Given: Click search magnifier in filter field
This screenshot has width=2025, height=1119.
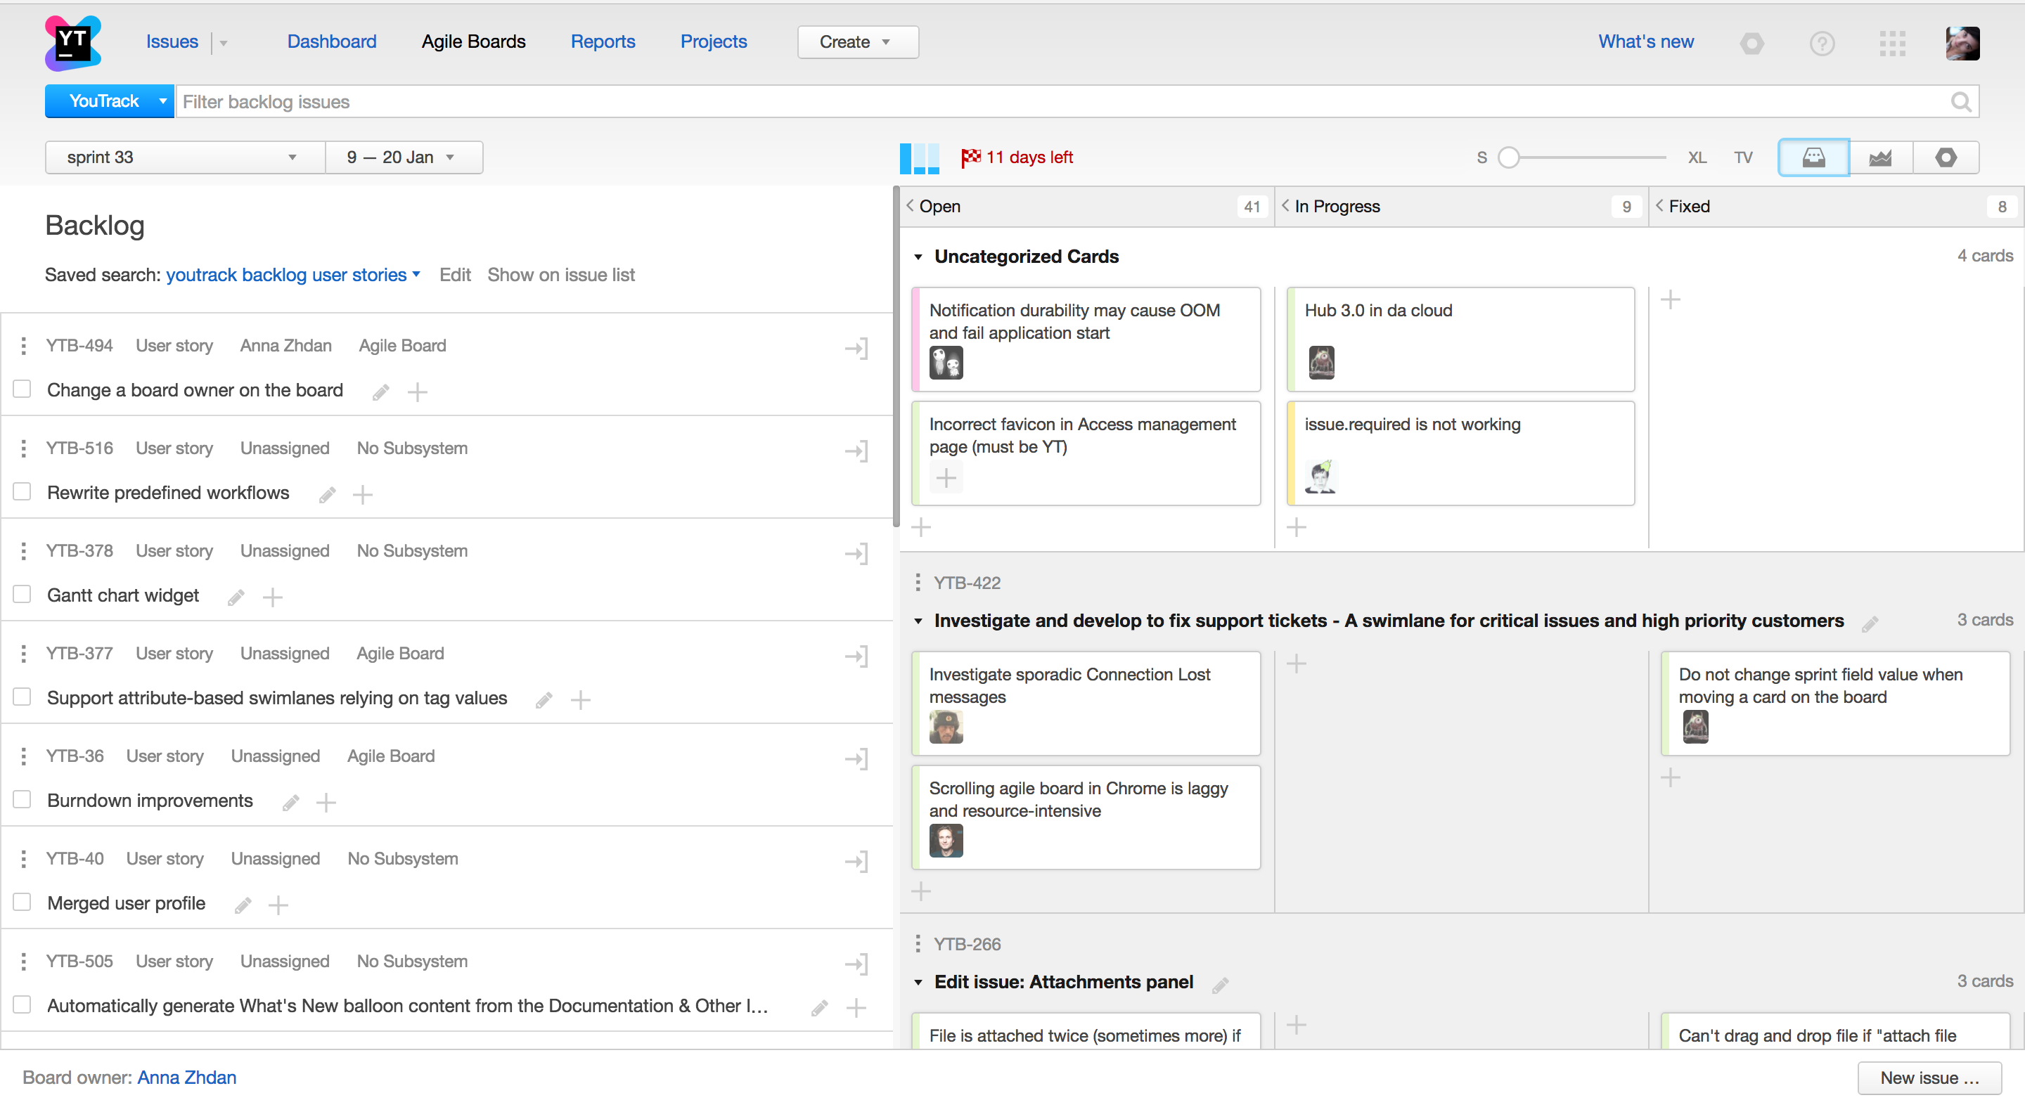Looking at the screenshot, I should point(1961,102).
